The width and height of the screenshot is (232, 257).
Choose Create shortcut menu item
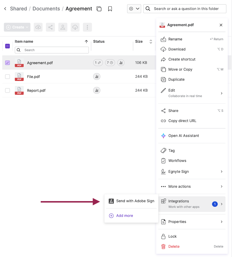[192, 59]
